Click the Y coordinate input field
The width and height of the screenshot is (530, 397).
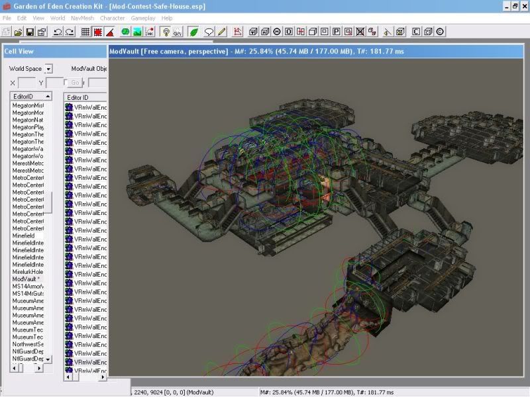(55, 83)
